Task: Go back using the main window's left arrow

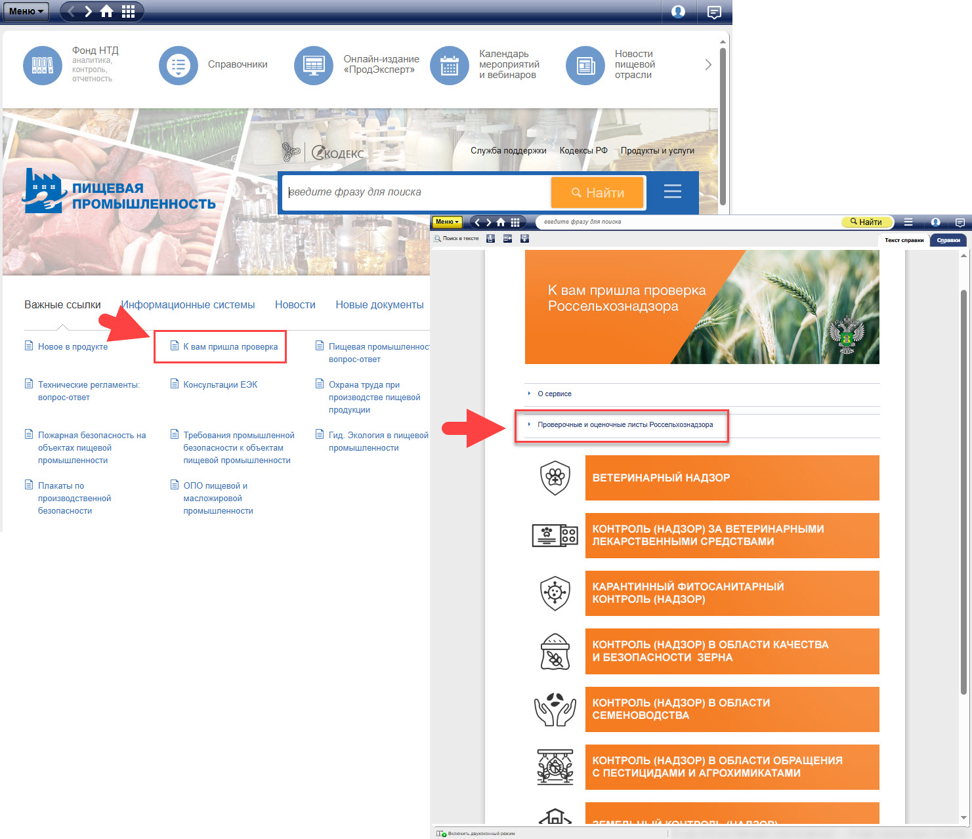Action: point(72,11)
